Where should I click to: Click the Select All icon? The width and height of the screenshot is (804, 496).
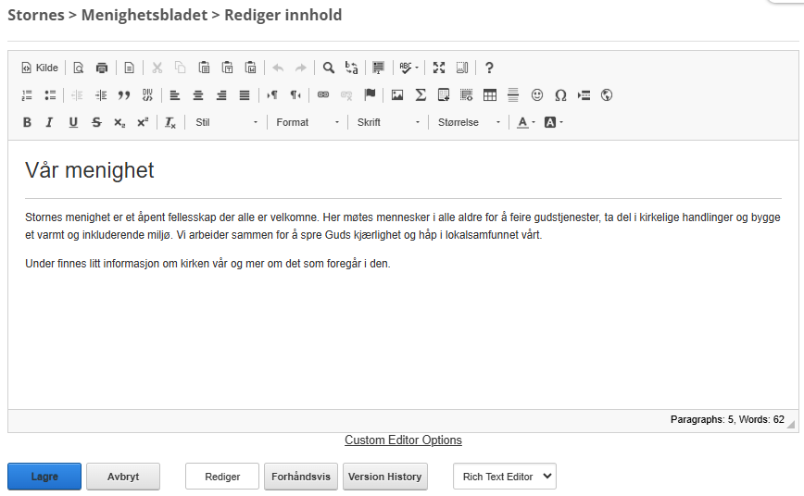click(x=379, y=68)
